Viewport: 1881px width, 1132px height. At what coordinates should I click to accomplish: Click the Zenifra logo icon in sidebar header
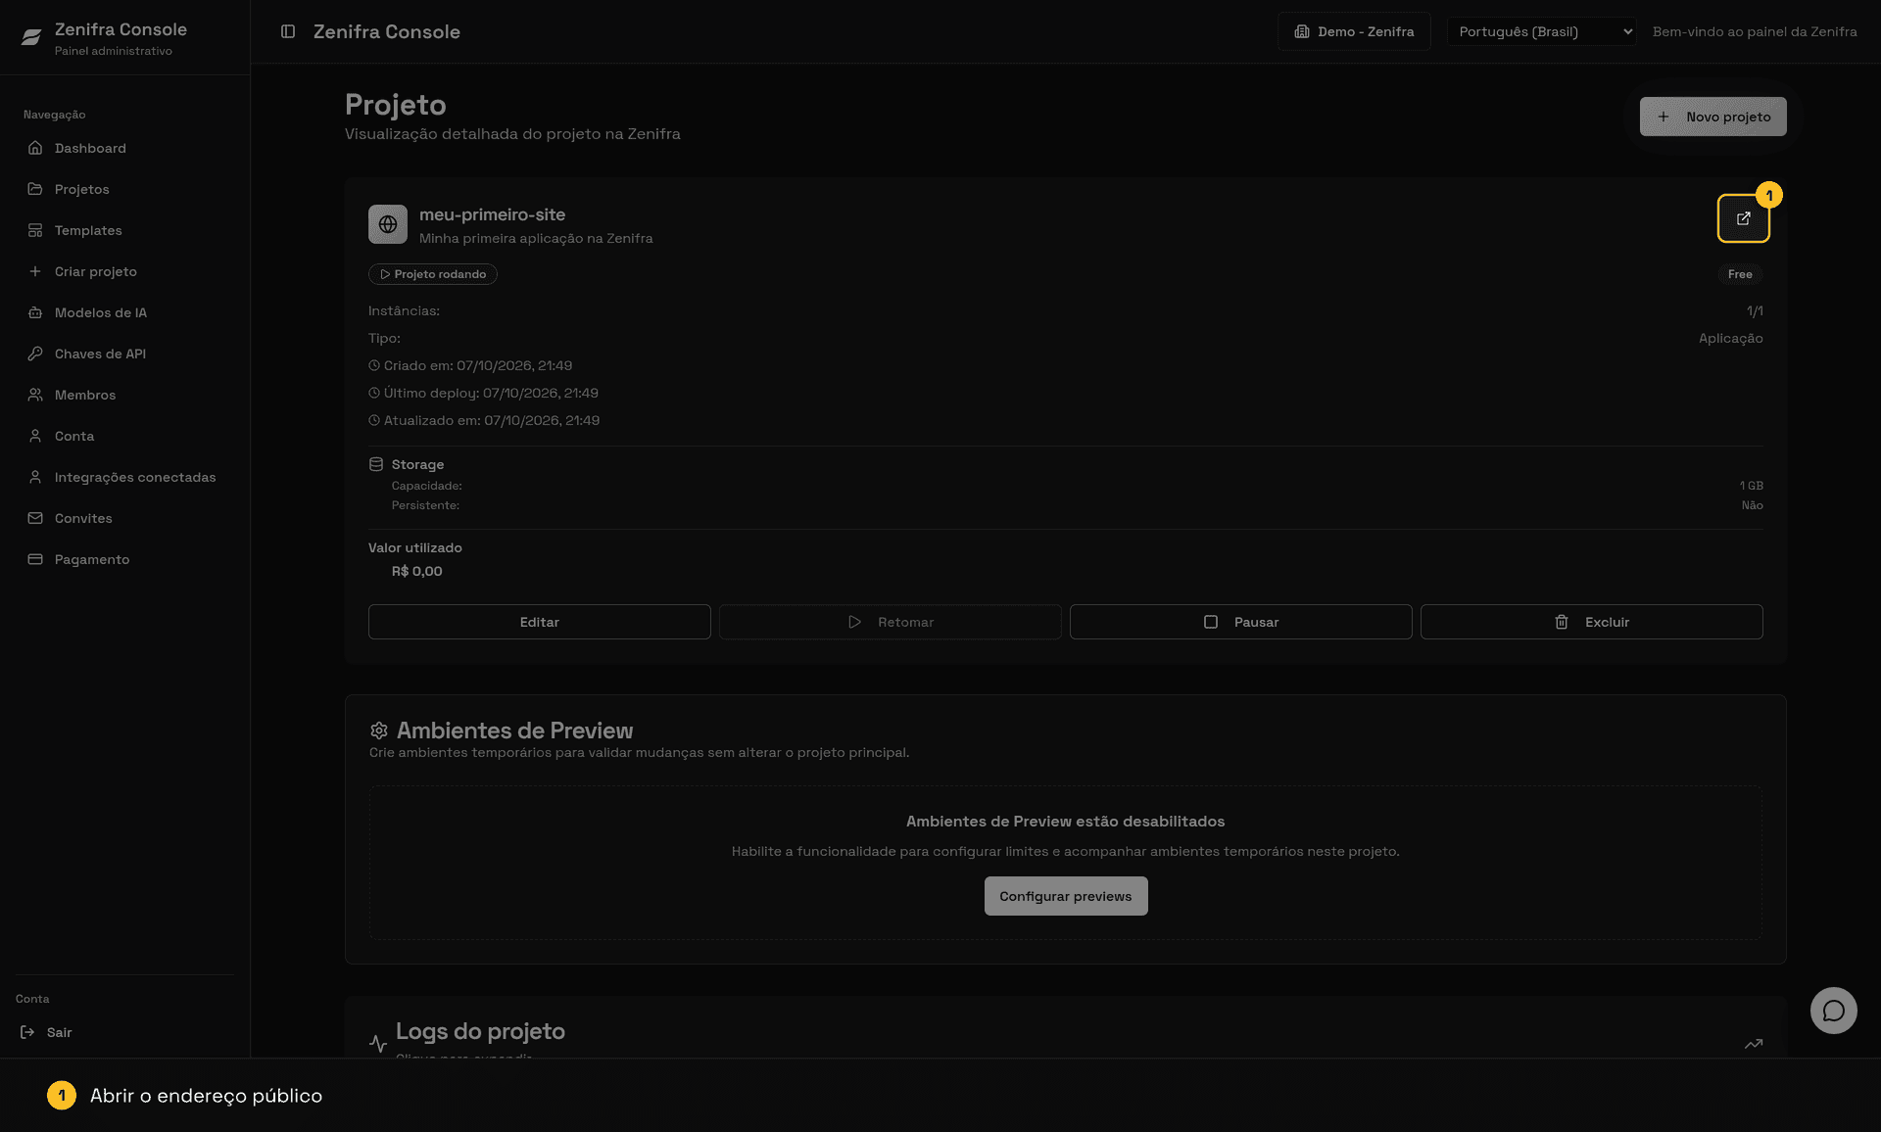(31, 37)
